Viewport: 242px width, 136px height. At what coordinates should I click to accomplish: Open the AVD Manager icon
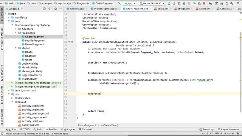pos(227,3)
